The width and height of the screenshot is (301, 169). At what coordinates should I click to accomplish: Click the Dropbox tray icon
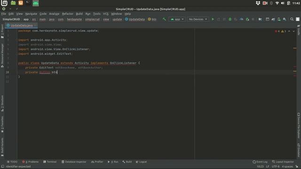coord(258,3)
